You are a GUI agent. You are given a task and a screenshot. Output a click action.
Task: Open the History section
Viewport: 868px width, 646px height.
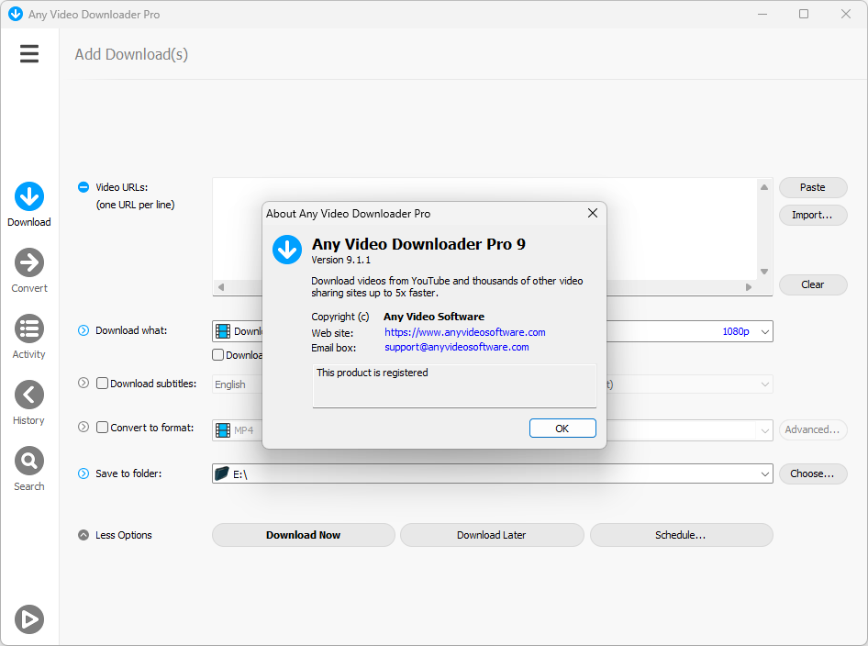(29, 403)
